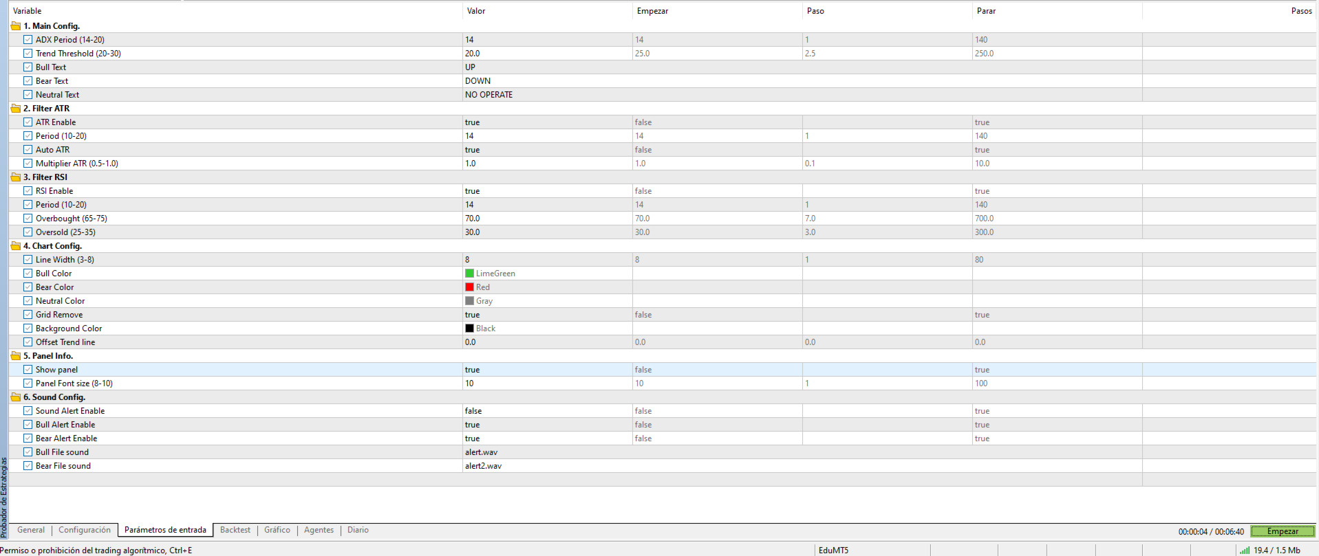Select the Parámetros de entrada tab
The image size is (1319, 556).
(165, 530)
